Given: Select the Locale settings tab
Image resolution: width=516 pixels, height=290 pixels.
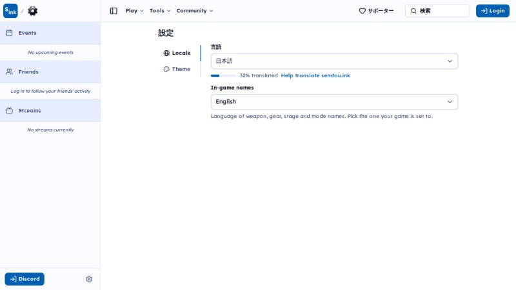Looking at the screenshot, I should point(177,53).
